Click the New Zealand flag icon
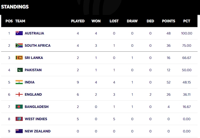200x138 pixels. pos(19,131)
